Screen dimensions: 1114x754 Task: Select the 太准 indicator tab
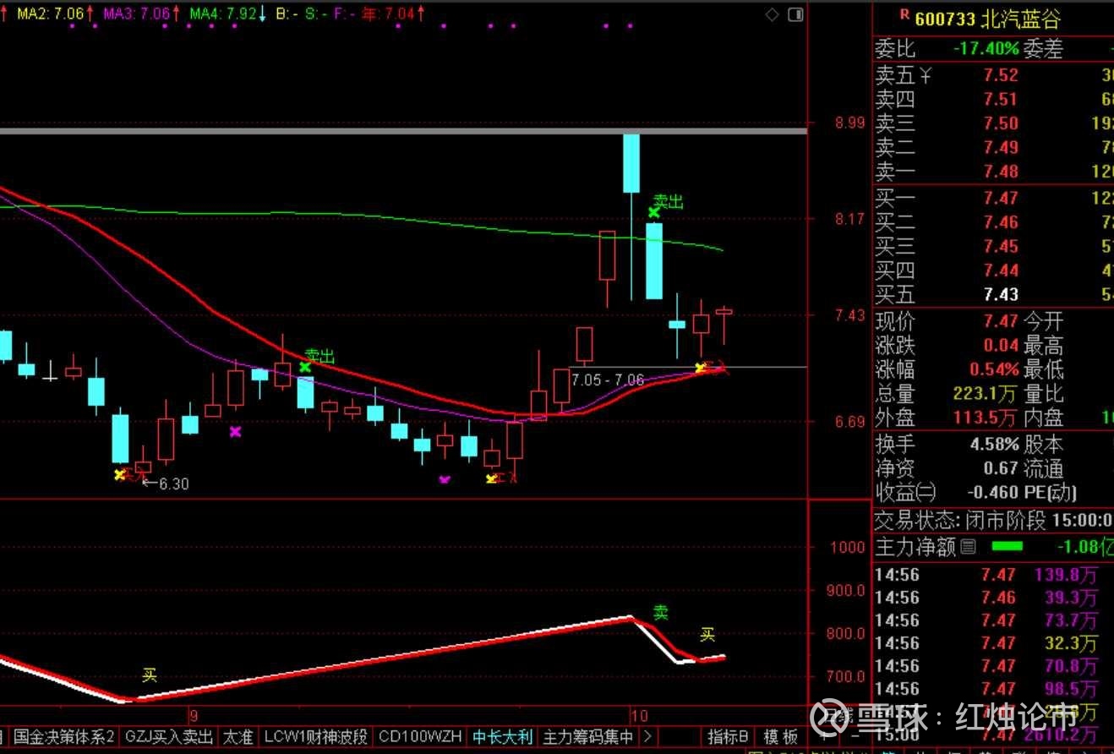point(238,736)
